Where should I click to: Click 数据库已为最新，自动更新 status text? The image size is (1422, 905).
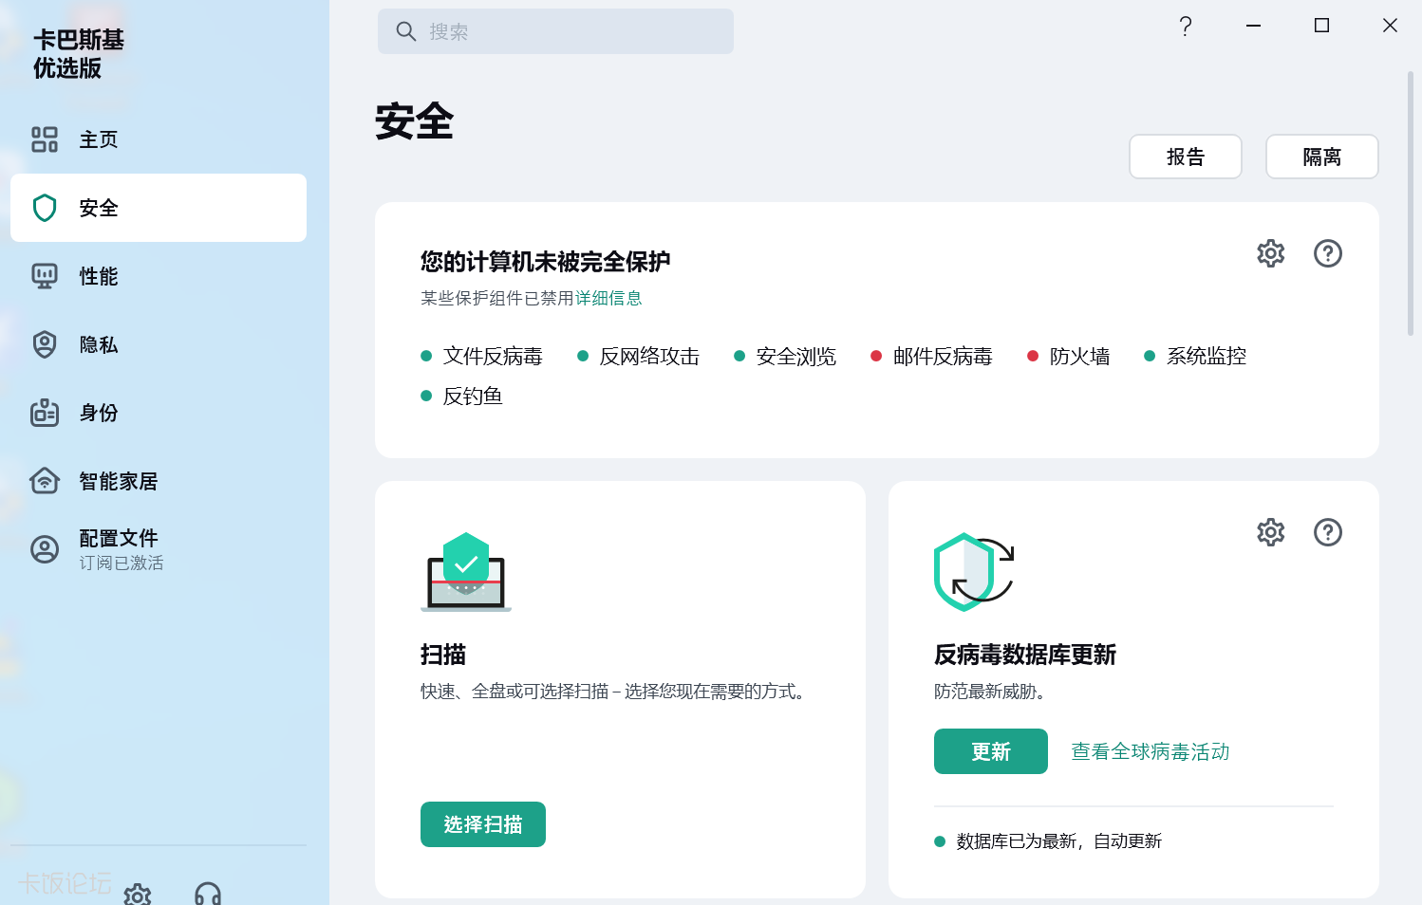coord(1059,841)
